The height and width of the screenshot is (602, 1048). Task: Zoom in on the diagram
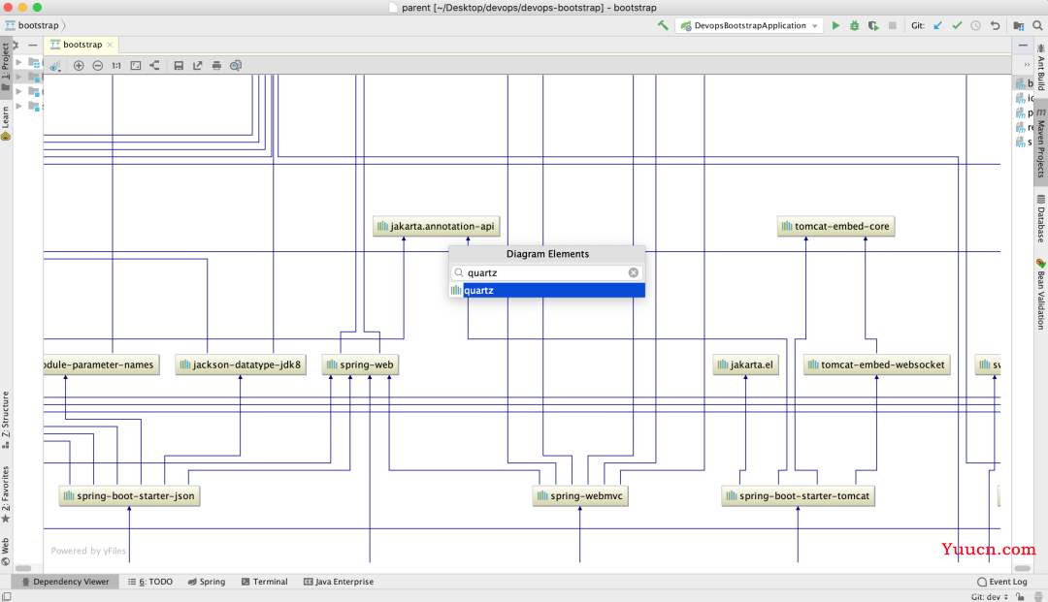point(79,65)
